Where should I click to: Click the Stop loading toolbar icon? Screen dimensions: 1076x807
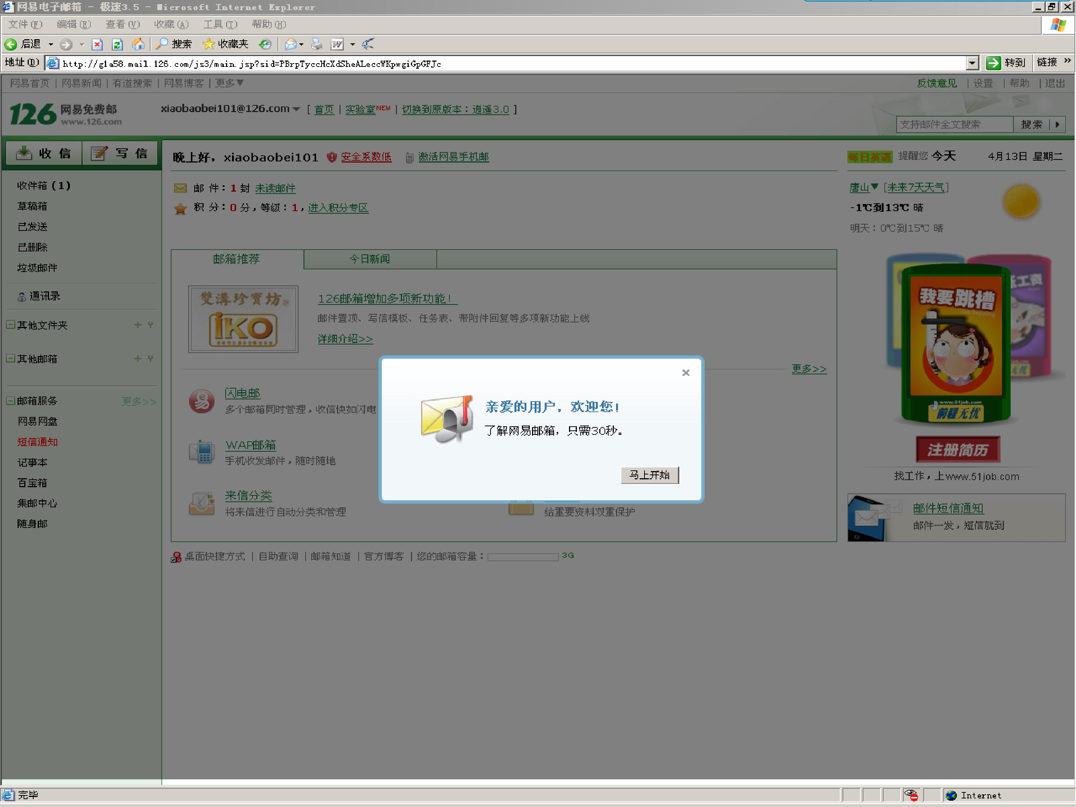coord(97,45)
